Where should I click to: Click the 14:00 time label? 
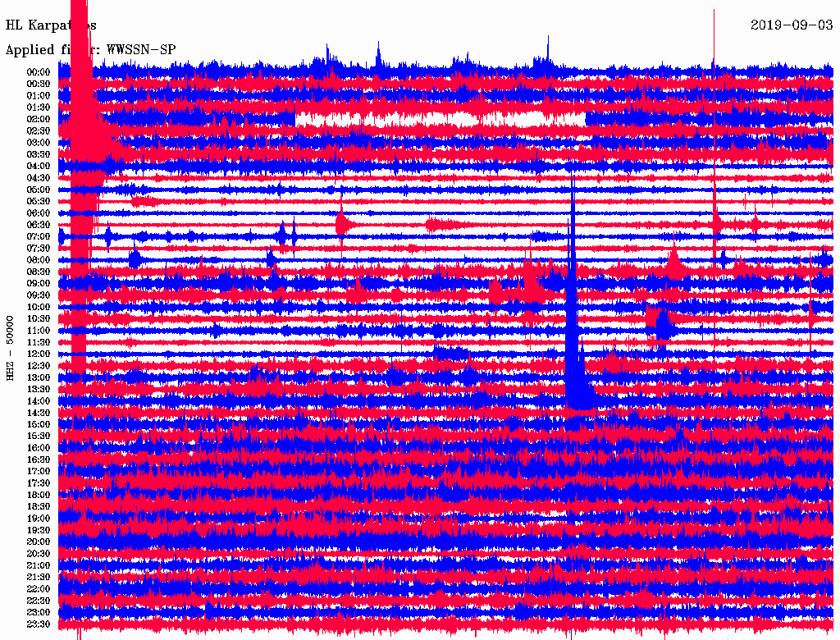(39, 401)
